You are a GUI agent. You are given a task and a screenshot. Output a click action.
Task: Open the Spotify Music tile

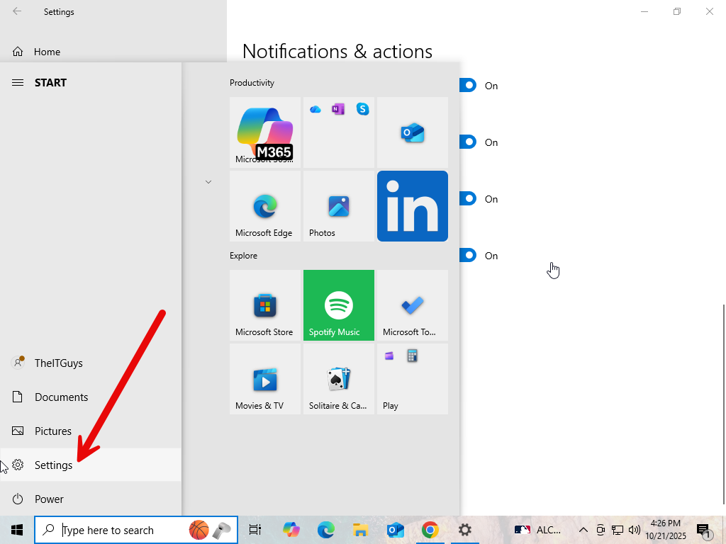339,305
